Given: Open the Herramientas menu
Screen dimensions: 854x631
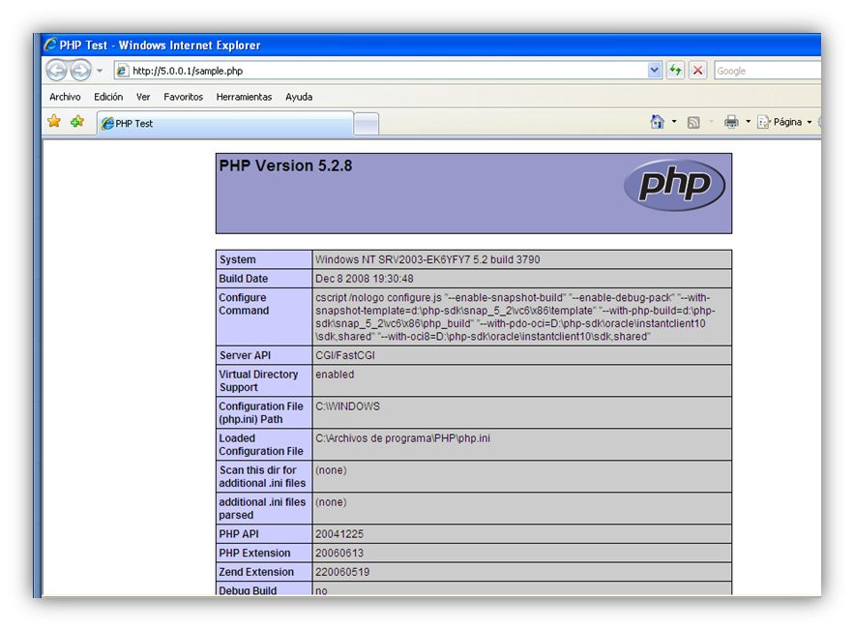Looking at the screenshot, I should [x=244, y=97].
